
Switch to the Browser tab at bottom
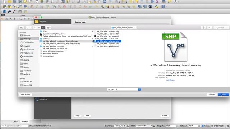tap(25, 121)
